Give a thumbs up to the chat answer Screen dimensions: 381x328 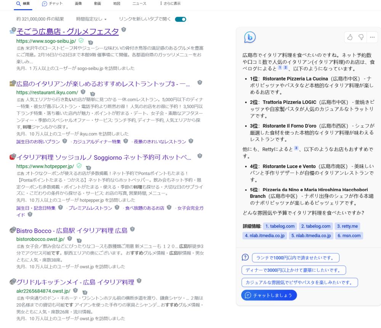tap(350, 37)
